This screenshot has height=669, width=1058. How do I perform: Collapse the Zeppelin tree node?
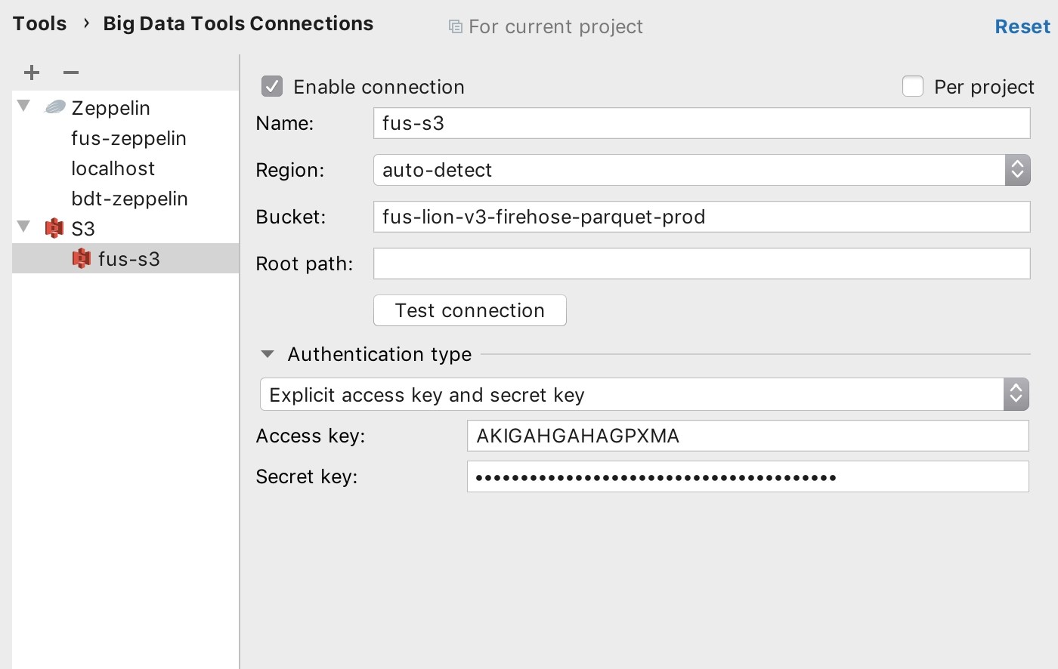pyautogui.click(x=23, y=106)
